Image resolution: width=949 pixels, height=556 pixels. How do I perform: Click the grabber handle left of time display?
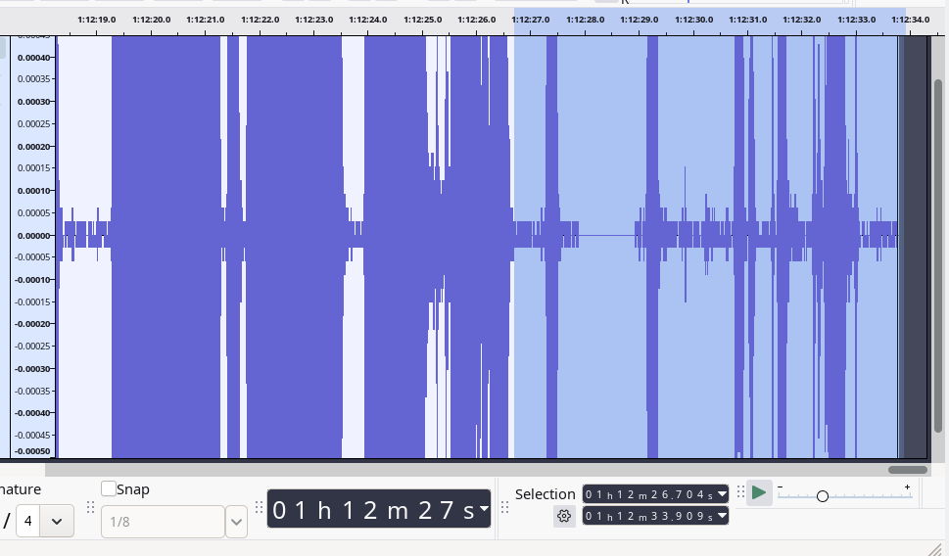[x=259, y=507]
